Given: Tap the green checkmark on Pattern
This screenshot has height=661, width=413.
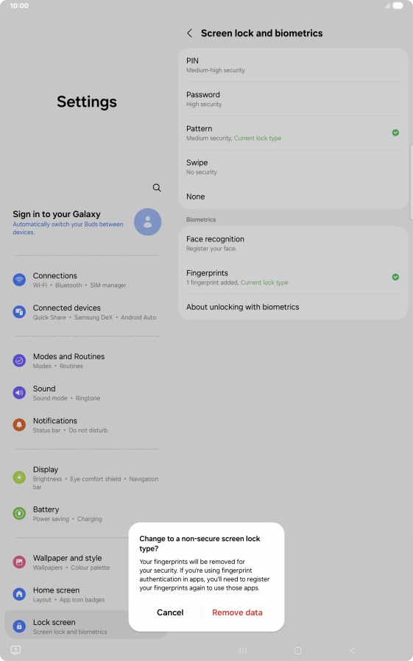Looking at the screenshot, I should click(x=395, y=132).
